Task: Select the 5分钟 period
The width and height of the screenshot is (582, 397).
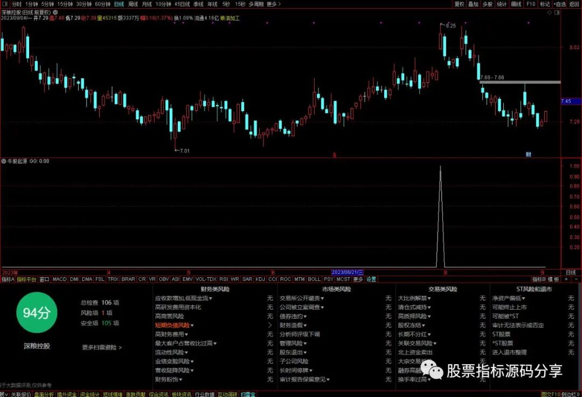Action: click(x=47, y=4)
